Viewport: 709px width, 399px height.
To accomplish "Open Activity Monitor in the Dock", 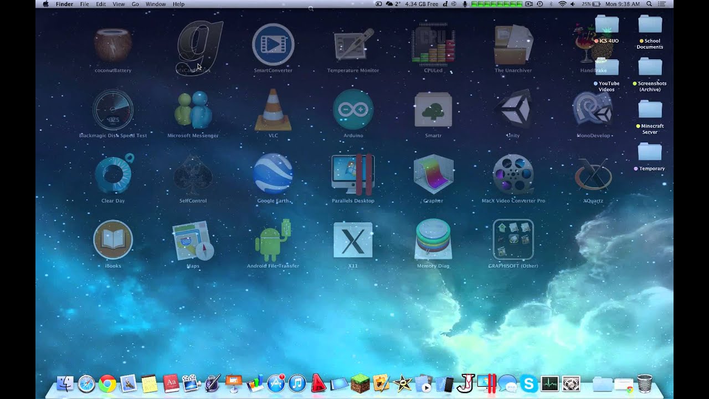I will coord(550,383).
